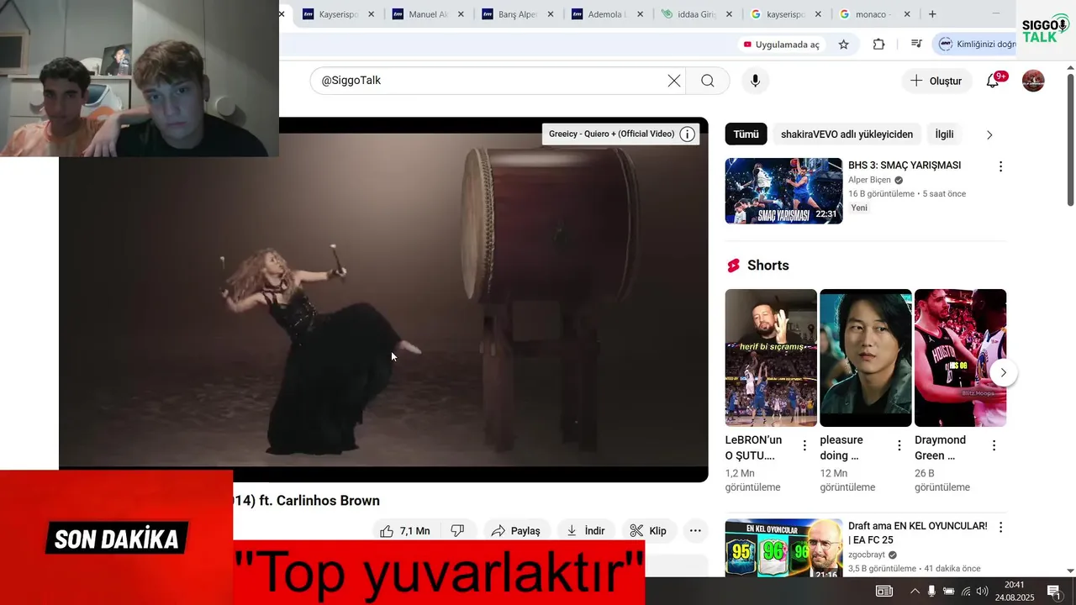Open the browser extensions puzzle icon
This screenshot has height=605, width=1076.
coord(879,45)
